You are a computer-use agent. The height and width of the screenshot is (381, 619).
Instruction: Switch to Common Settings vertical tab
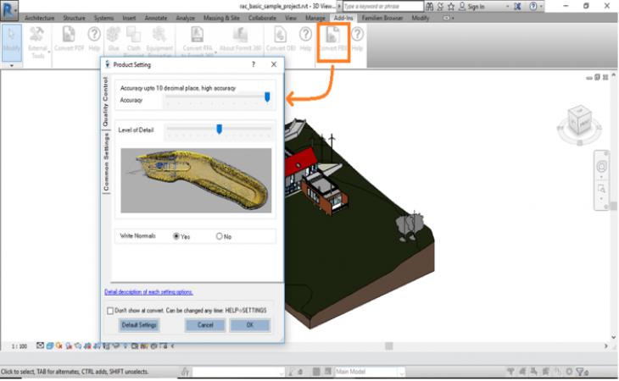pos(106,162)
